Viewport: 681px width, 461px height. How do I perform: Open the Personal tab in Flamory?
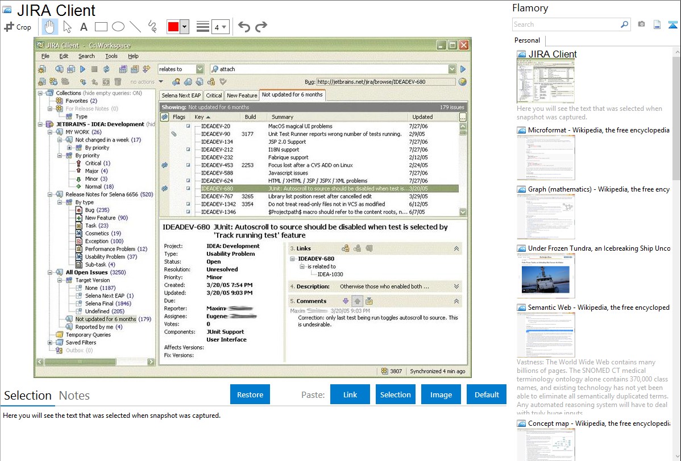tap(528, 40)
